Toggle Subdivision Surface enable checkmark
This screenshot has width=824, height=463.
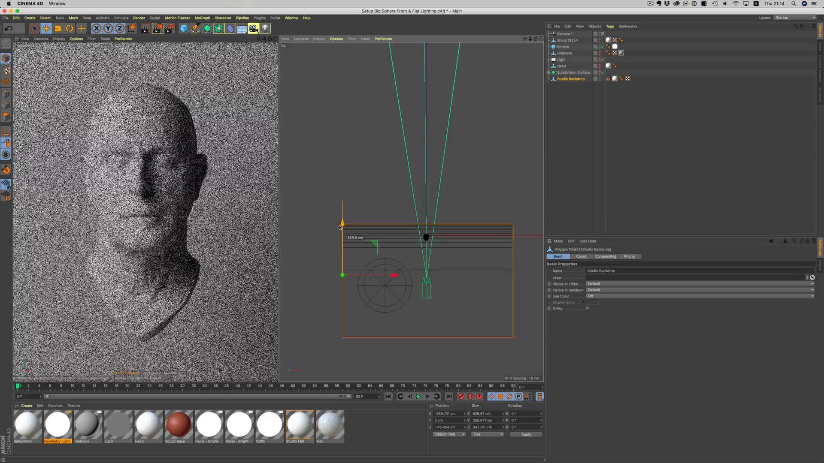coord(603,72)
